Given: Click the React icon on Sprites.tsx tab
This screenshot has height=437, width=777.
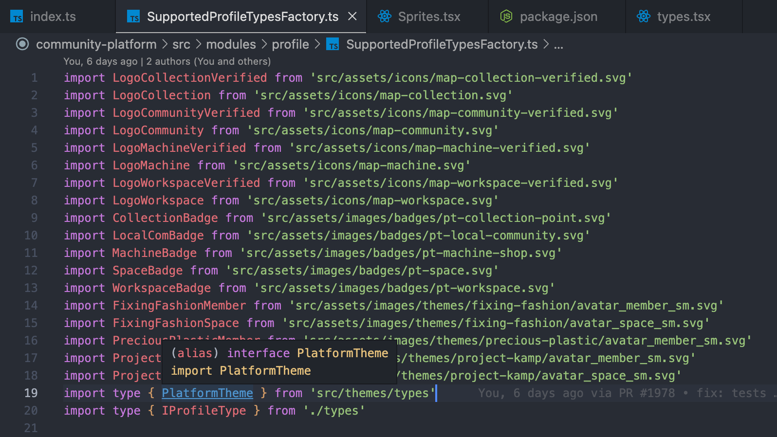Looking at the screenshot, I should (x=385, y=17).
